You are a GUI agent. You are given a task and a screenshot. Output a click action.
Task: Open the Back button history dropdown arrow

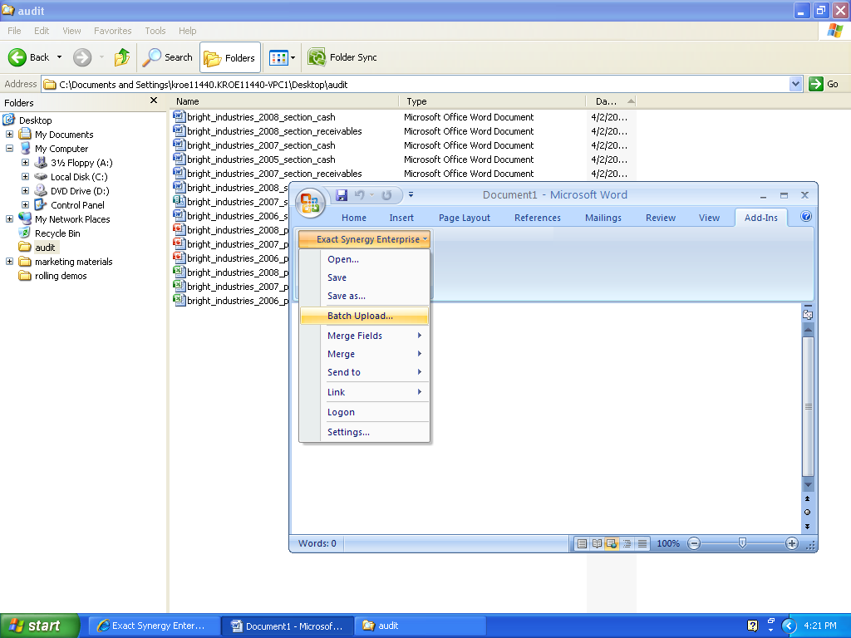point(59,57)
